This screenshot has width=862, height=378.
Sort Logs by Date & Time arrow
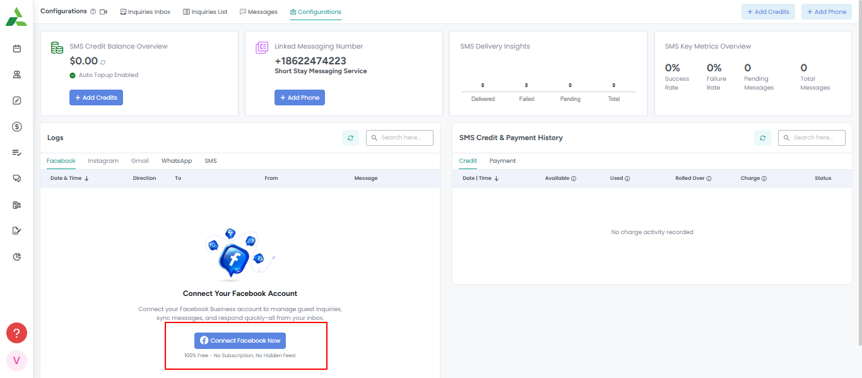click(86, 179)
